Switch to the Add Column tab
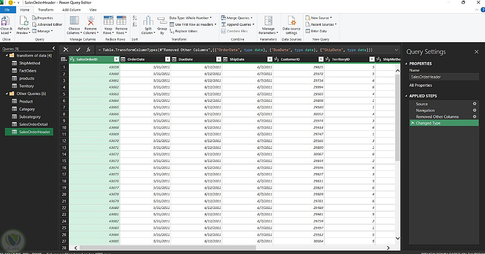 (x=71, y=10)
